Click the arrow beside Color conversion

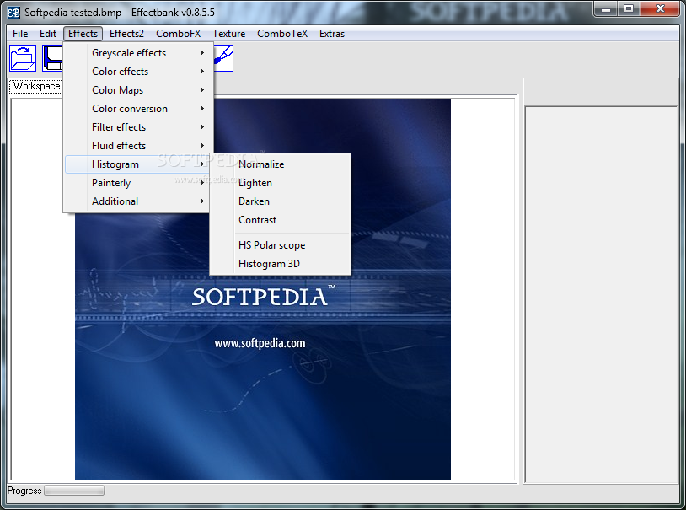[202, 109]
